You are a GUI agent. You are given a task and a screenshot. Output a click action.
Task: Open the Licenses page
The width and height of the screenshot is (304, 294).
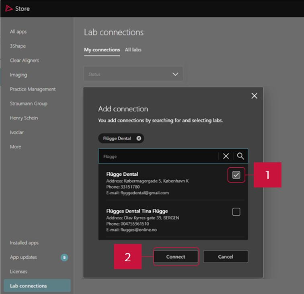coord(18,271)
